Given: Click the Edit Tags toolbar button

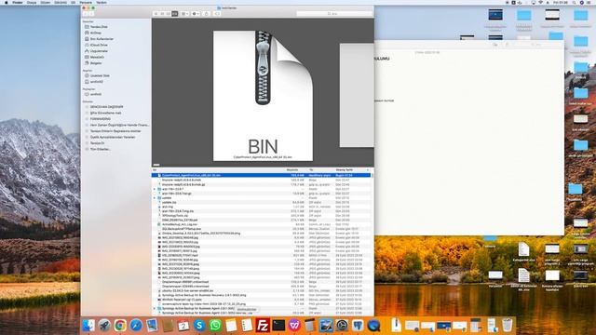Looking at the screenshot, I should click(x=217, y=14).
